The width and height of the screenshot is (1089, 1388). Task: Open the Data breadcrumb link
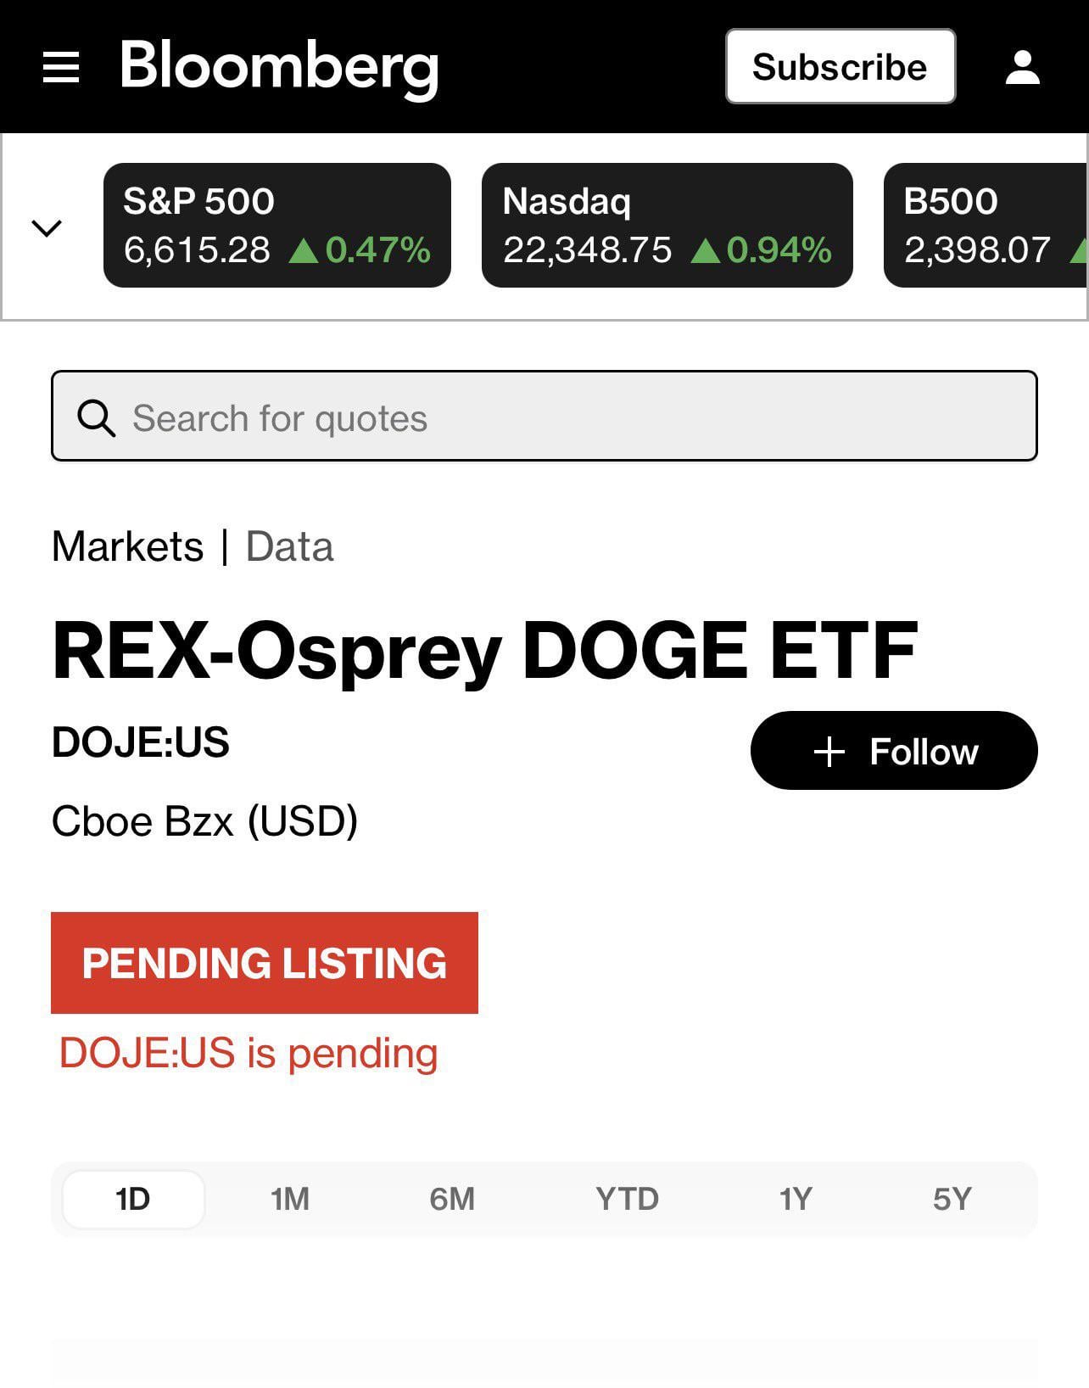tap(289, 546)
